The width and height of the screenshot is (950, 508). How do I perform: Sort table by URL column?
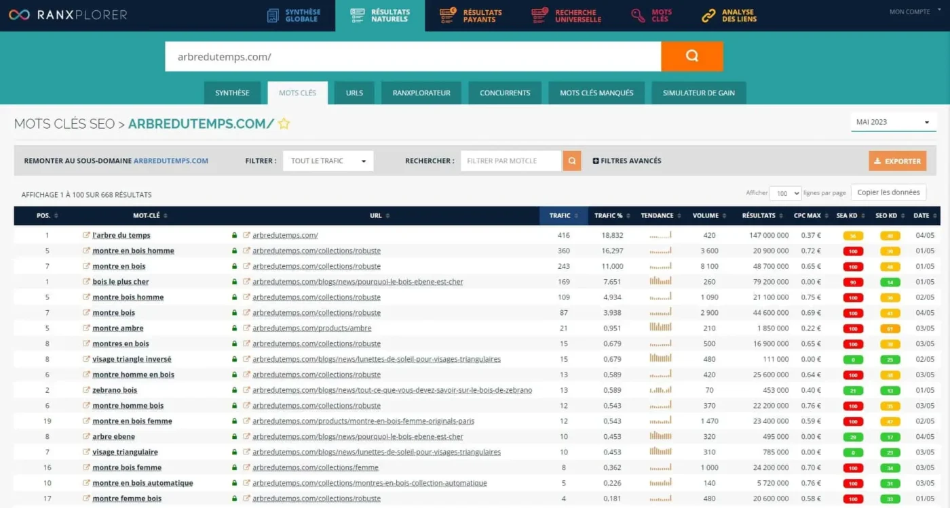[380, 215]
